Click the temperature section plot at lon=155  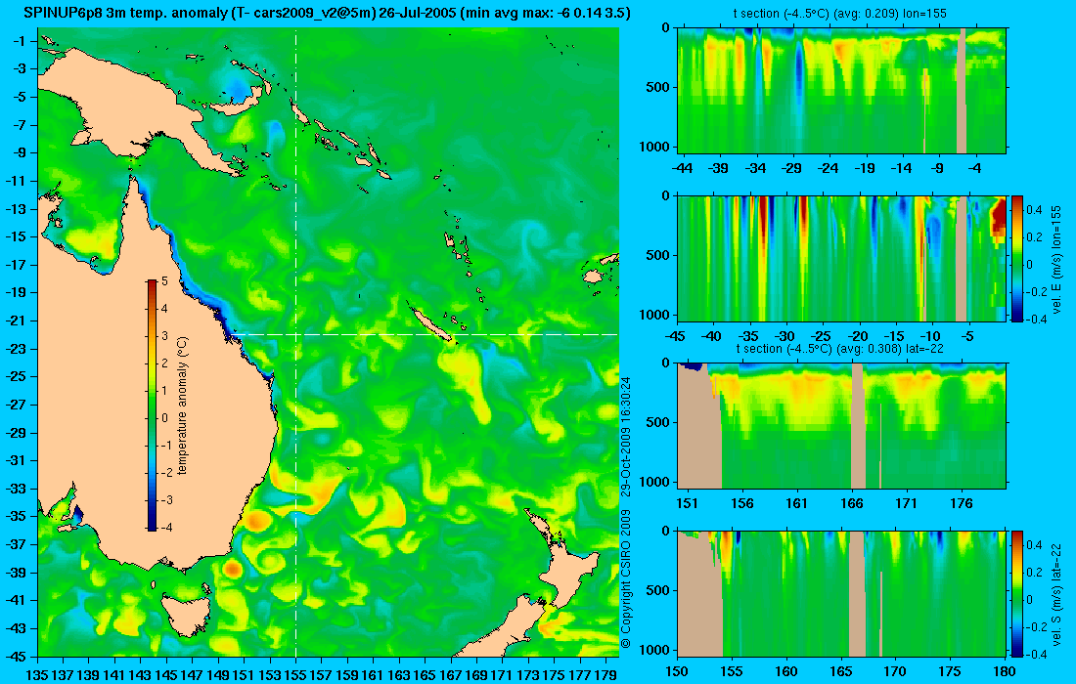coord(842,91)
